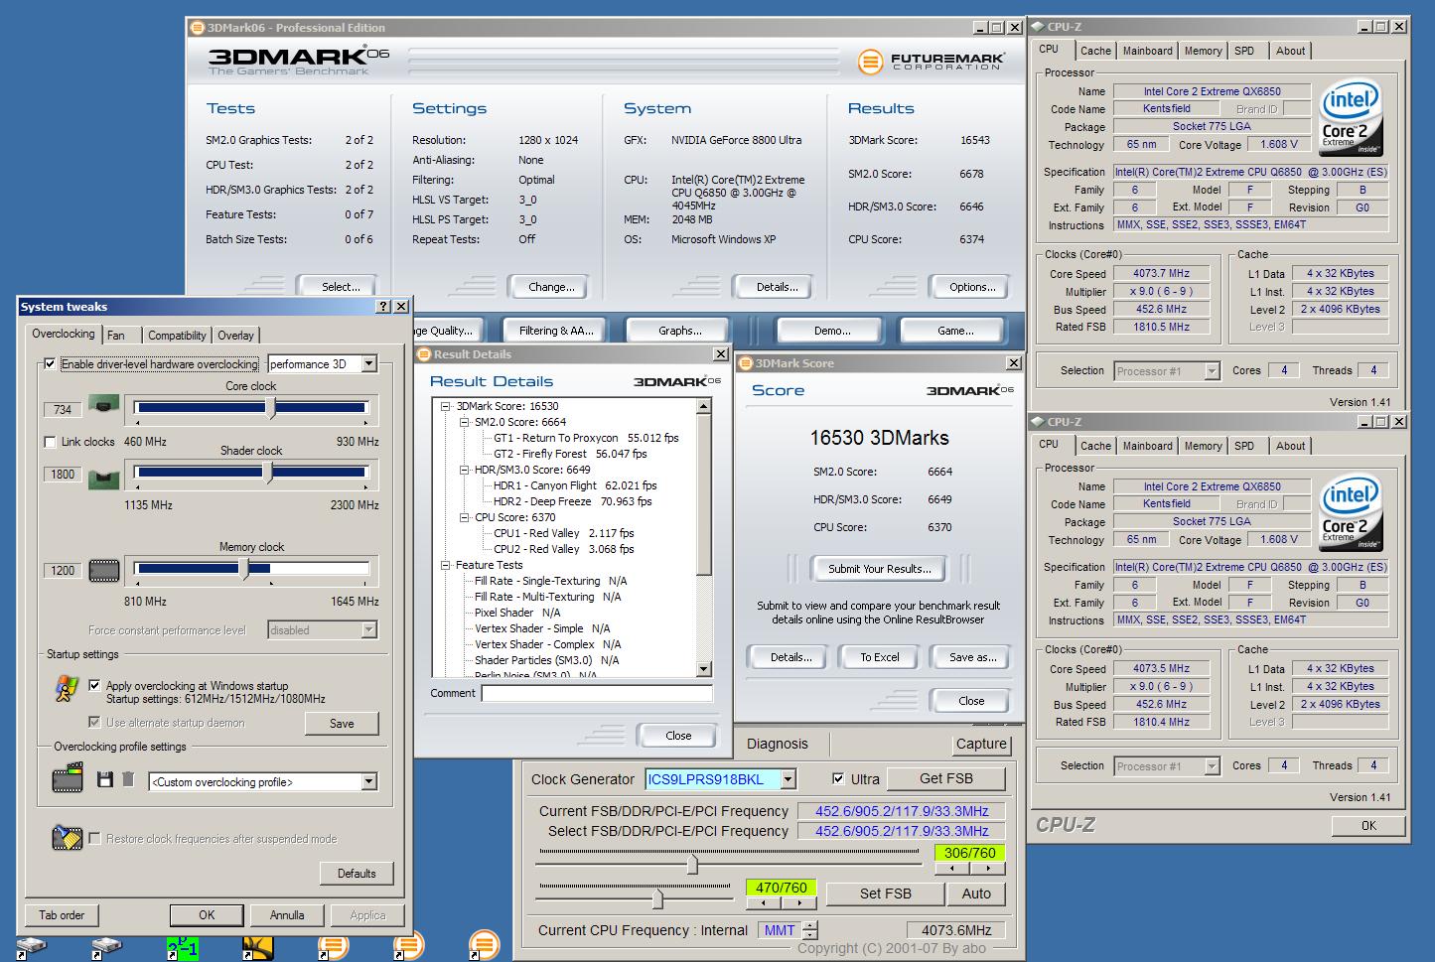
Task: Click the 470/760 slider handle
Action: click(x=657, y=898)
